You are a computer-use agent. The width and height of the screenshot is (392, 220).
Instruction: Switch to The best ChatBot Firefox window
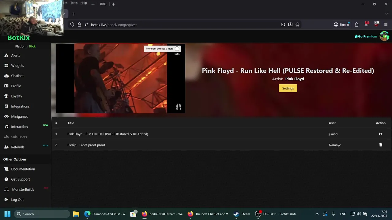[x=208, y=214]
